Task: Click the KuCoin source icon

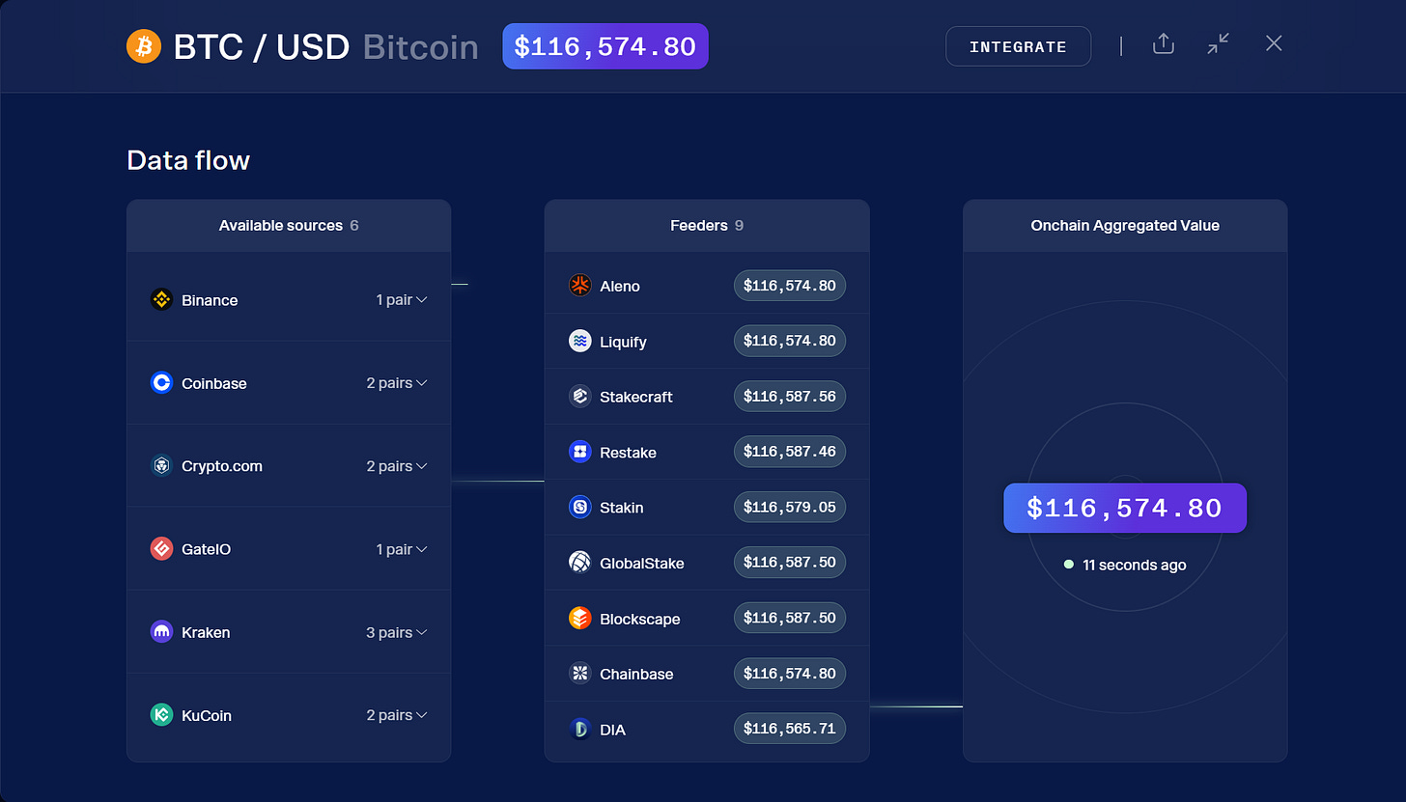Action: click(x=160, y=714)
